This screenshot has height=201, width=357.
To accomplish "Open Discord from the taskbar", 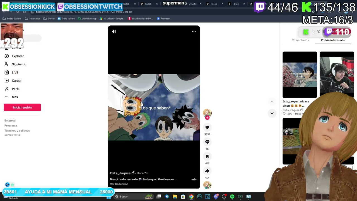I will 216,197.
